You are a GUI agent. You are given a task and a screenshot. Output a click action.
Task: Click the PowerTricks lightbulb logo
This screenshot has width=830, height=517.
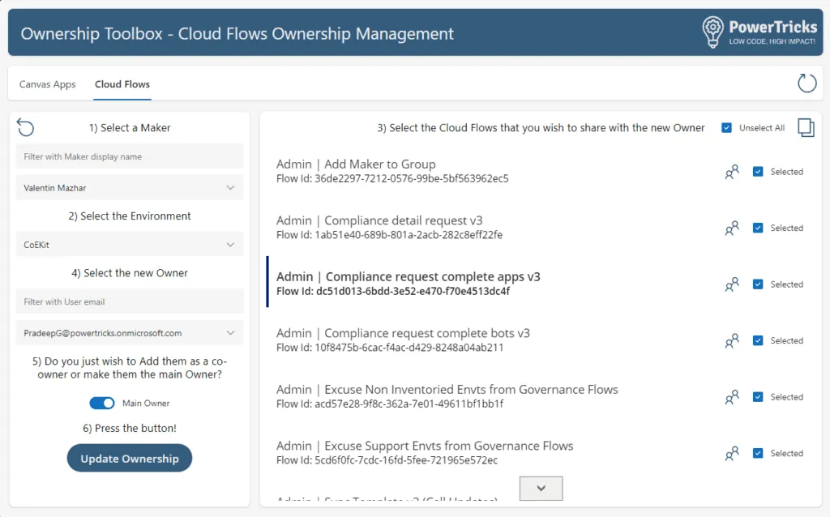[x=712, y=32]
